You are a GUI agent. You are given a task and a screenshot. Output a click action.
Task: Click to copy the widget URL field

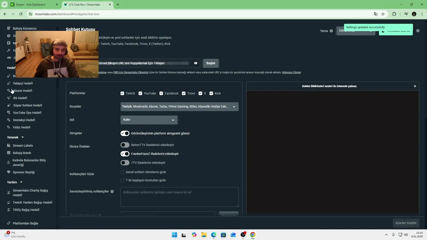(149, 63)
